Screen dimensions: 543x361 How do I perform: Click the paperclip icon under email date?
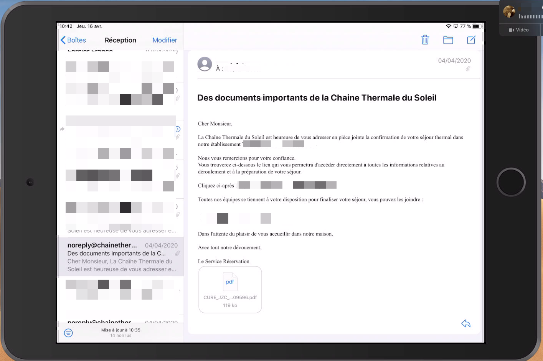[468, 69]
